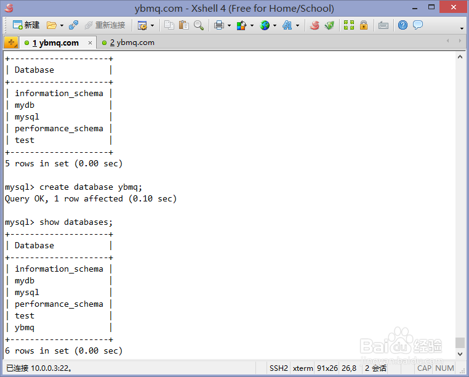
Task: Click the Reconnect (重新连接) button
Action: pyautogui.click(x=105, y=25)
